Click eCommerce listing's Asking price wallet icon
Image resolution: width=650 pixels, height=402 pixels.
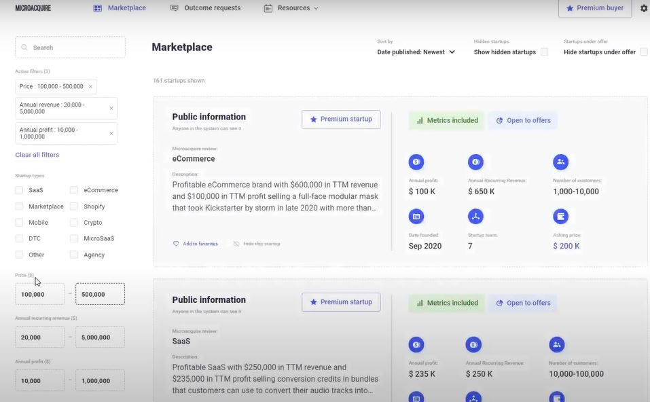pyautogui.click(x=560, y=217)
